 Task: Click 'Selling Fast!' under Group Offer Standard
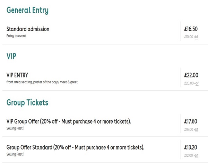pyautogui.click(x=15, y=154)
